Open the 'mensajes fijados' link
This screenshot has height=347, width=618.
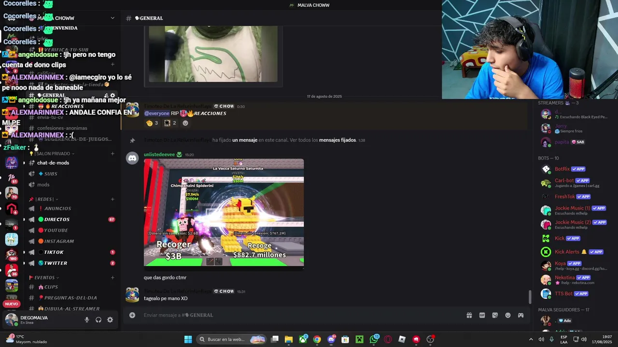[337, 140]
